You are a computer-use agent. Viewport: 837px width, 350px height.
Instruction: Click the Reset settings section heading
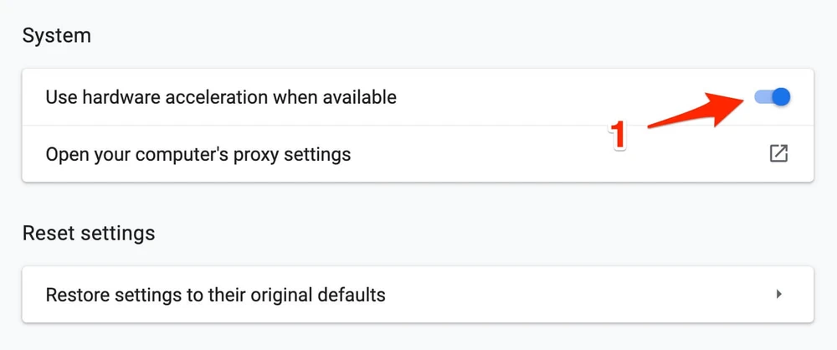coord(88,232)
